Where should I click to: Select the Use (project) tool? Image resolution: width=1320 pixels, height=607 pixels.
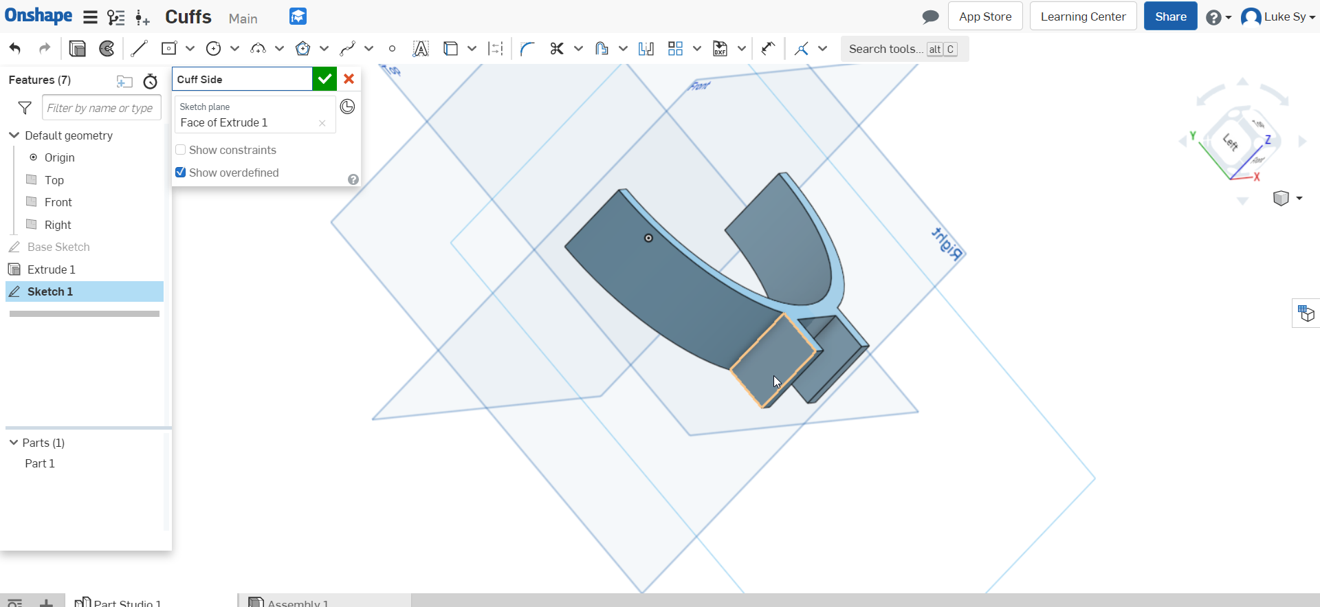click(x=450, y=48)
